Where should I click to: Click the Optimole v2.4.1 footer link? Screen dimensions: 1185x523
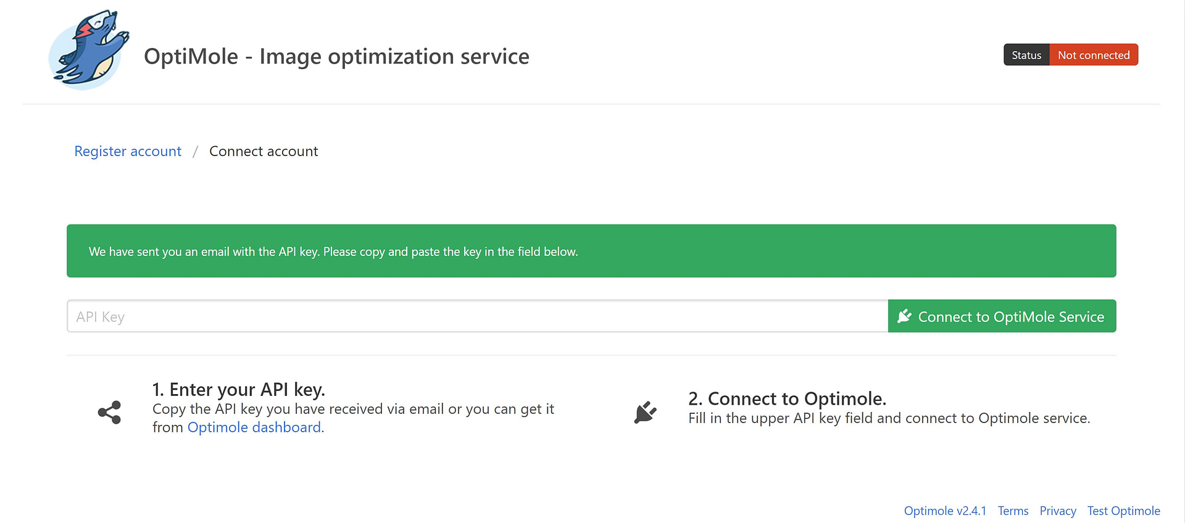(x=944, y=511)
